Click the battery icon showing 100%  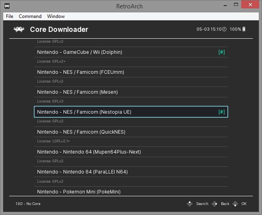pos(244,29)
